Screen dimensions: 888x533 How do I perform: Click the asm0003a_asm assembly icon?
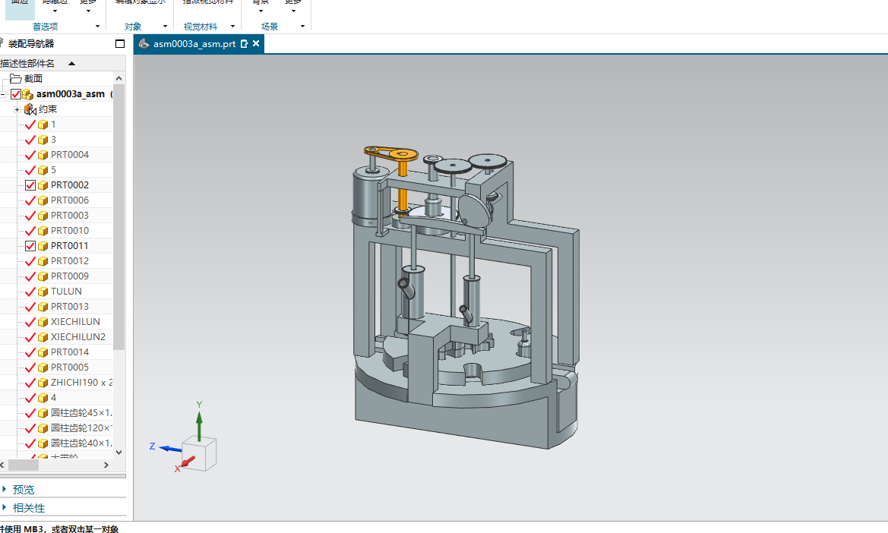point(28,94)
